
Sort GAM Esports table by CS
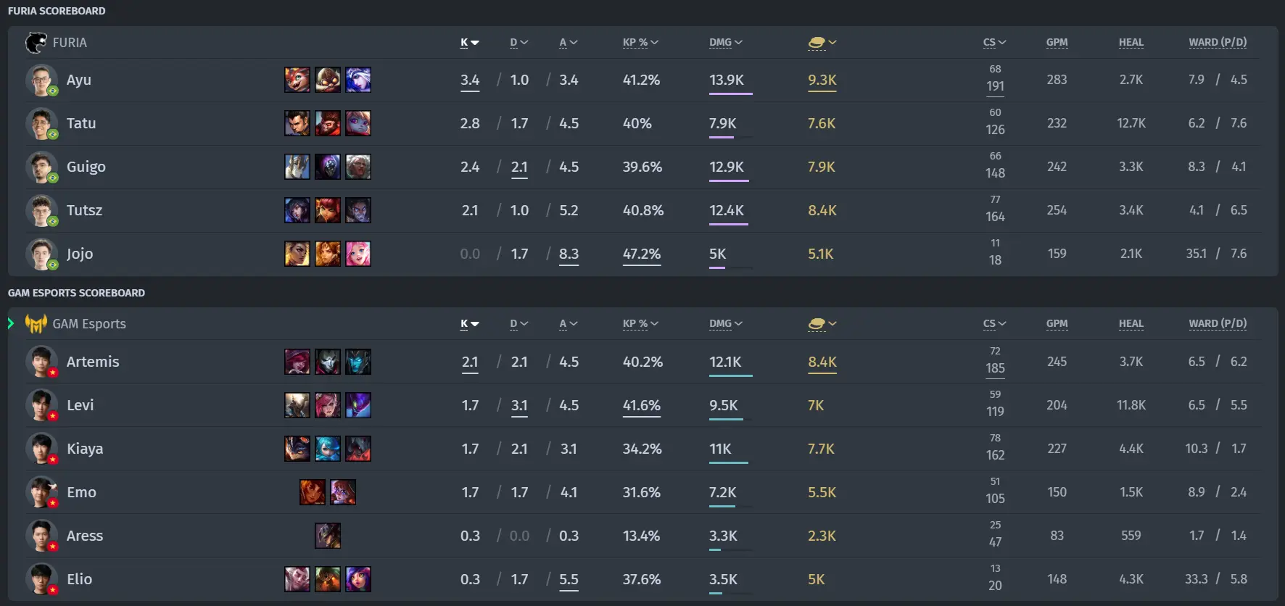click(995, 324)
